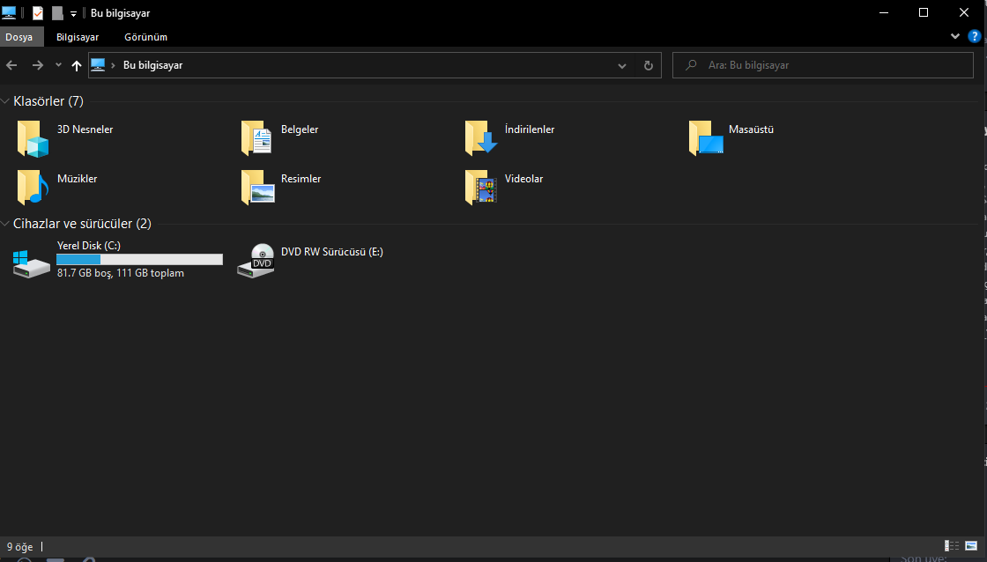
Task: Switch to large icons view in status bar
Action: point(971,545)
